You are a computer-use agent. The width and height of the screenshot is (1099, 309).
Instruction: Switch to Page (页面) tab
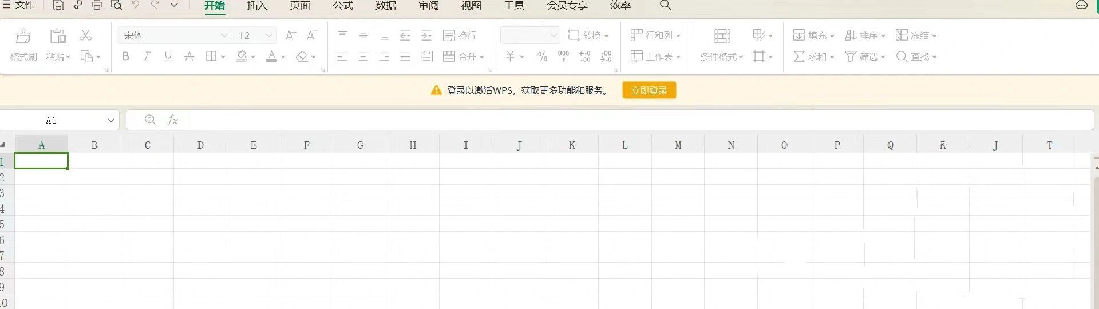(x=300, y=6)
